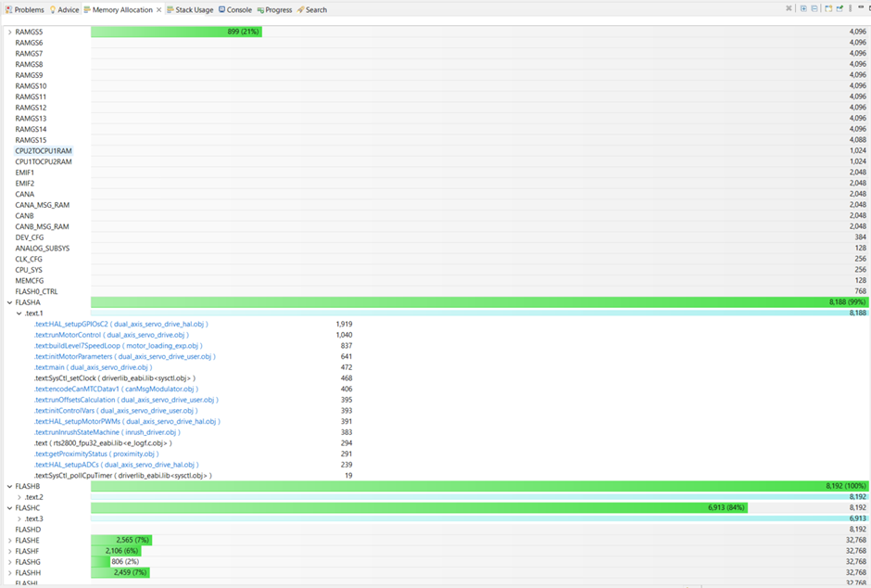Expand the RAMGS5 memory section
Viewport: 871px width, 588px height.
(9, 31)
